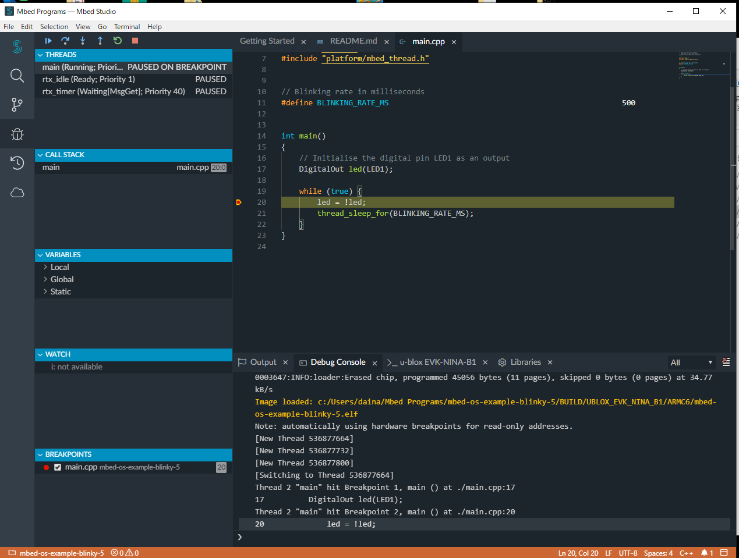The width and height of the screenshot is (739, 558).
Task: Click the editor vertical scrollbar
Action: click(733, 169)
